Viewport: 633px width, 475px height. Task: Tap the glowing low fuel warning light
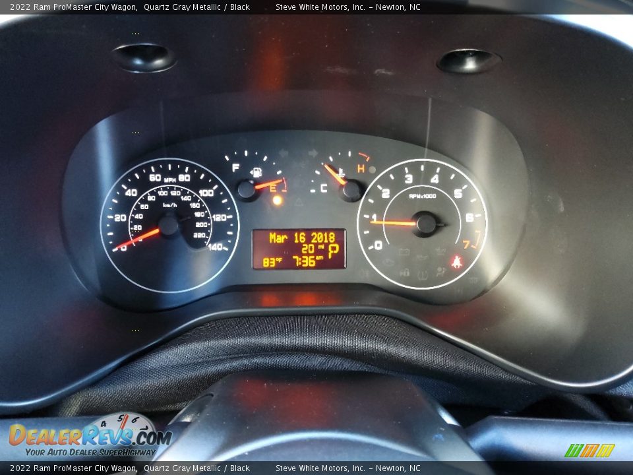[x=277, y=200]
